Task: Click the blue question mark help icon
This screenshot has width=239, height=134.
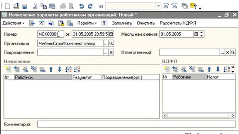Action: 104,23
